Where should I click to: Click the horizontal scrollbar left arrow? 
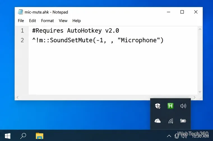(x=18, y=97)
